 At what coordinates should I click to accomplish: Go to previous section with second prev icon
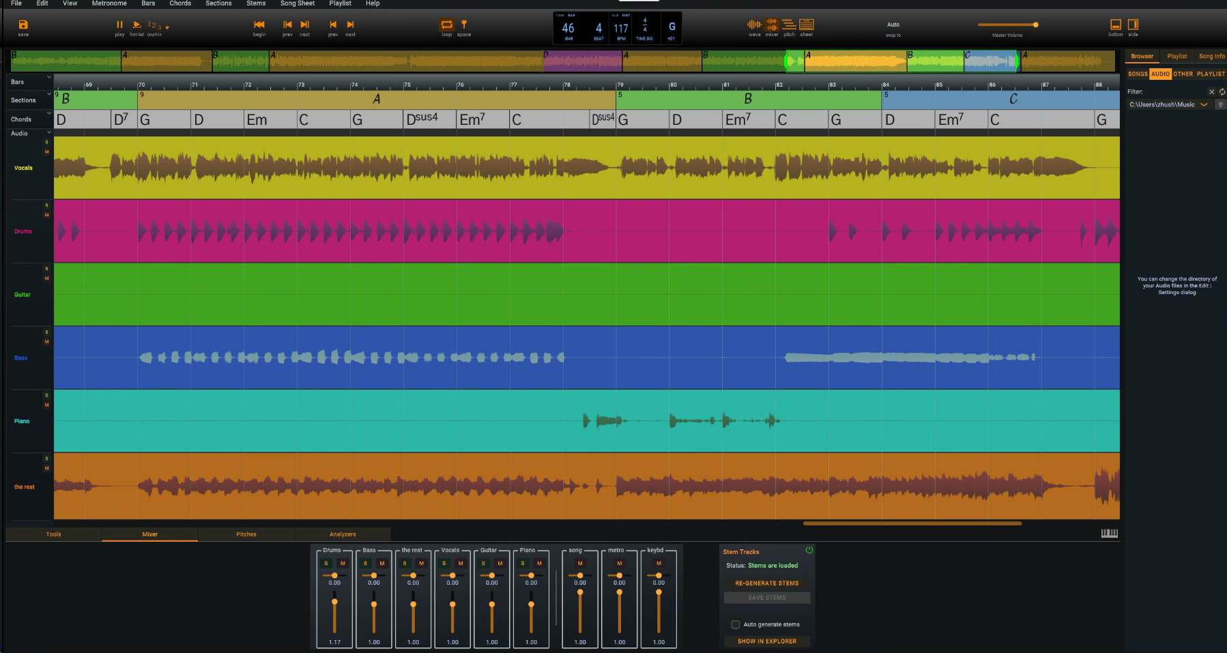333,25
